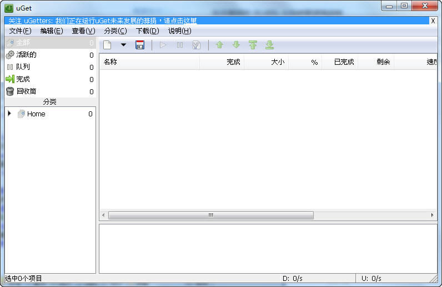Start download with the play icon
This screenshot has width=442, height=287.
(163, 45)
